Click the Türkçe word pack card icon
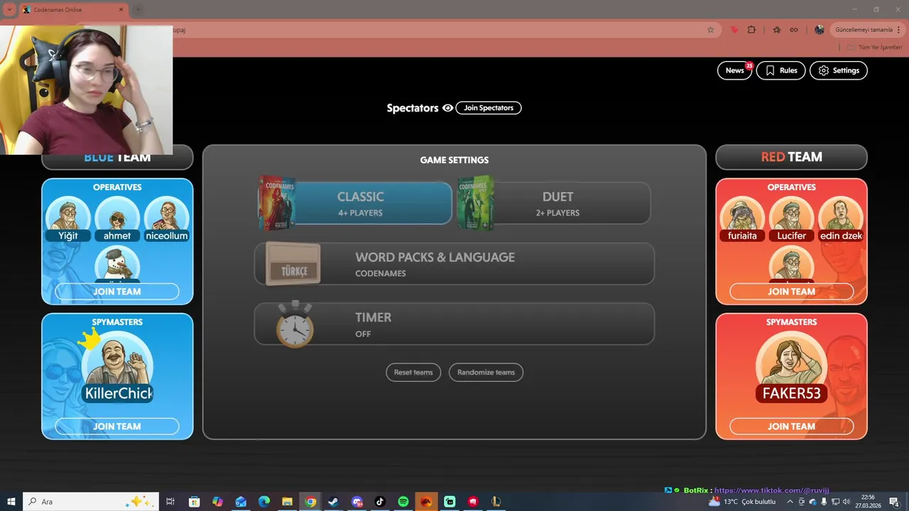The width and height of the screenshot is (909, 511). (293, 264)
